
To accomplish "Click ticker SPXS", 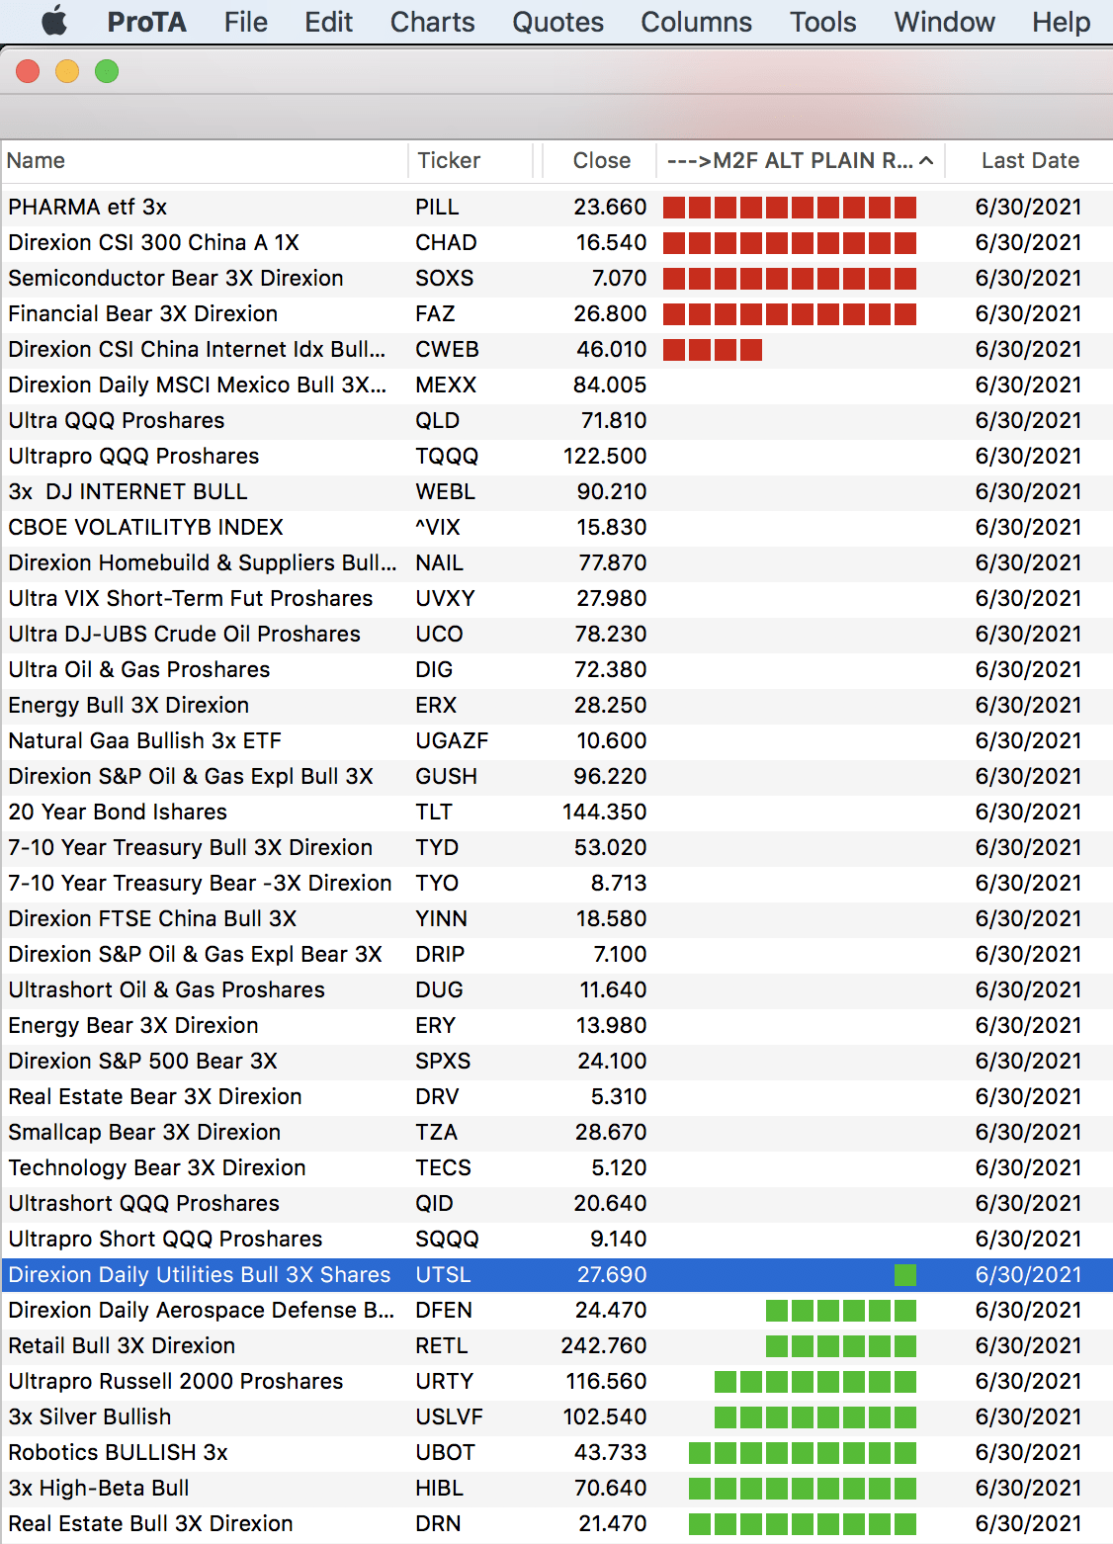I will pos(443,1061).
